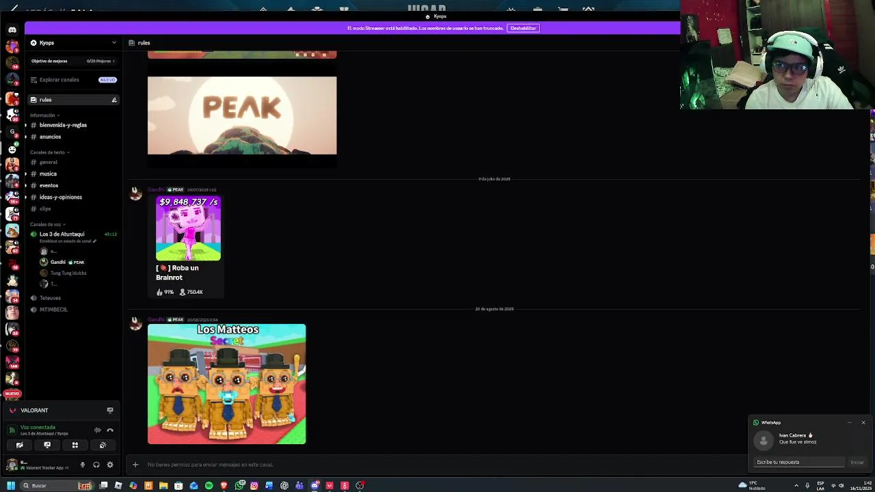875x492 pixels.
Task: Click the rules channel header title
Action: click(x=144, y=42)
